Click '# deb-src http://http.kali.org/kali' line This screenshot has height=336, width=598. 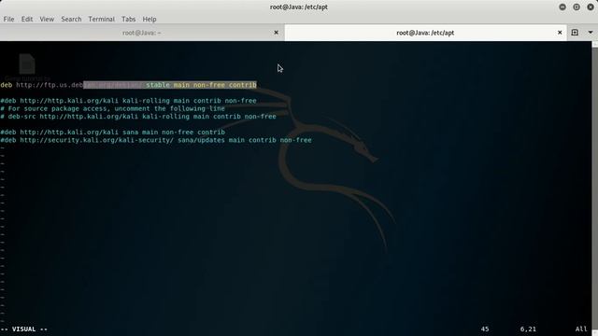tap(138, 116)
